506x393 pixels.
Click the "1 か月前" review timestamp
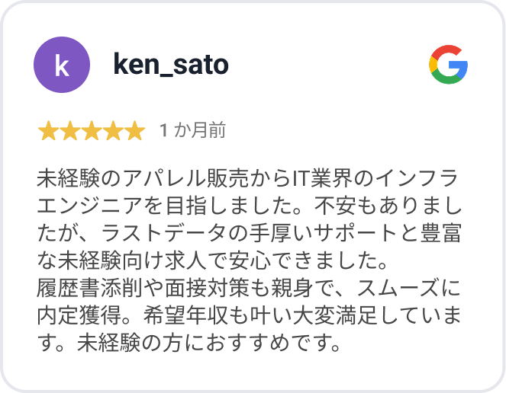click(x=192, y=130)
